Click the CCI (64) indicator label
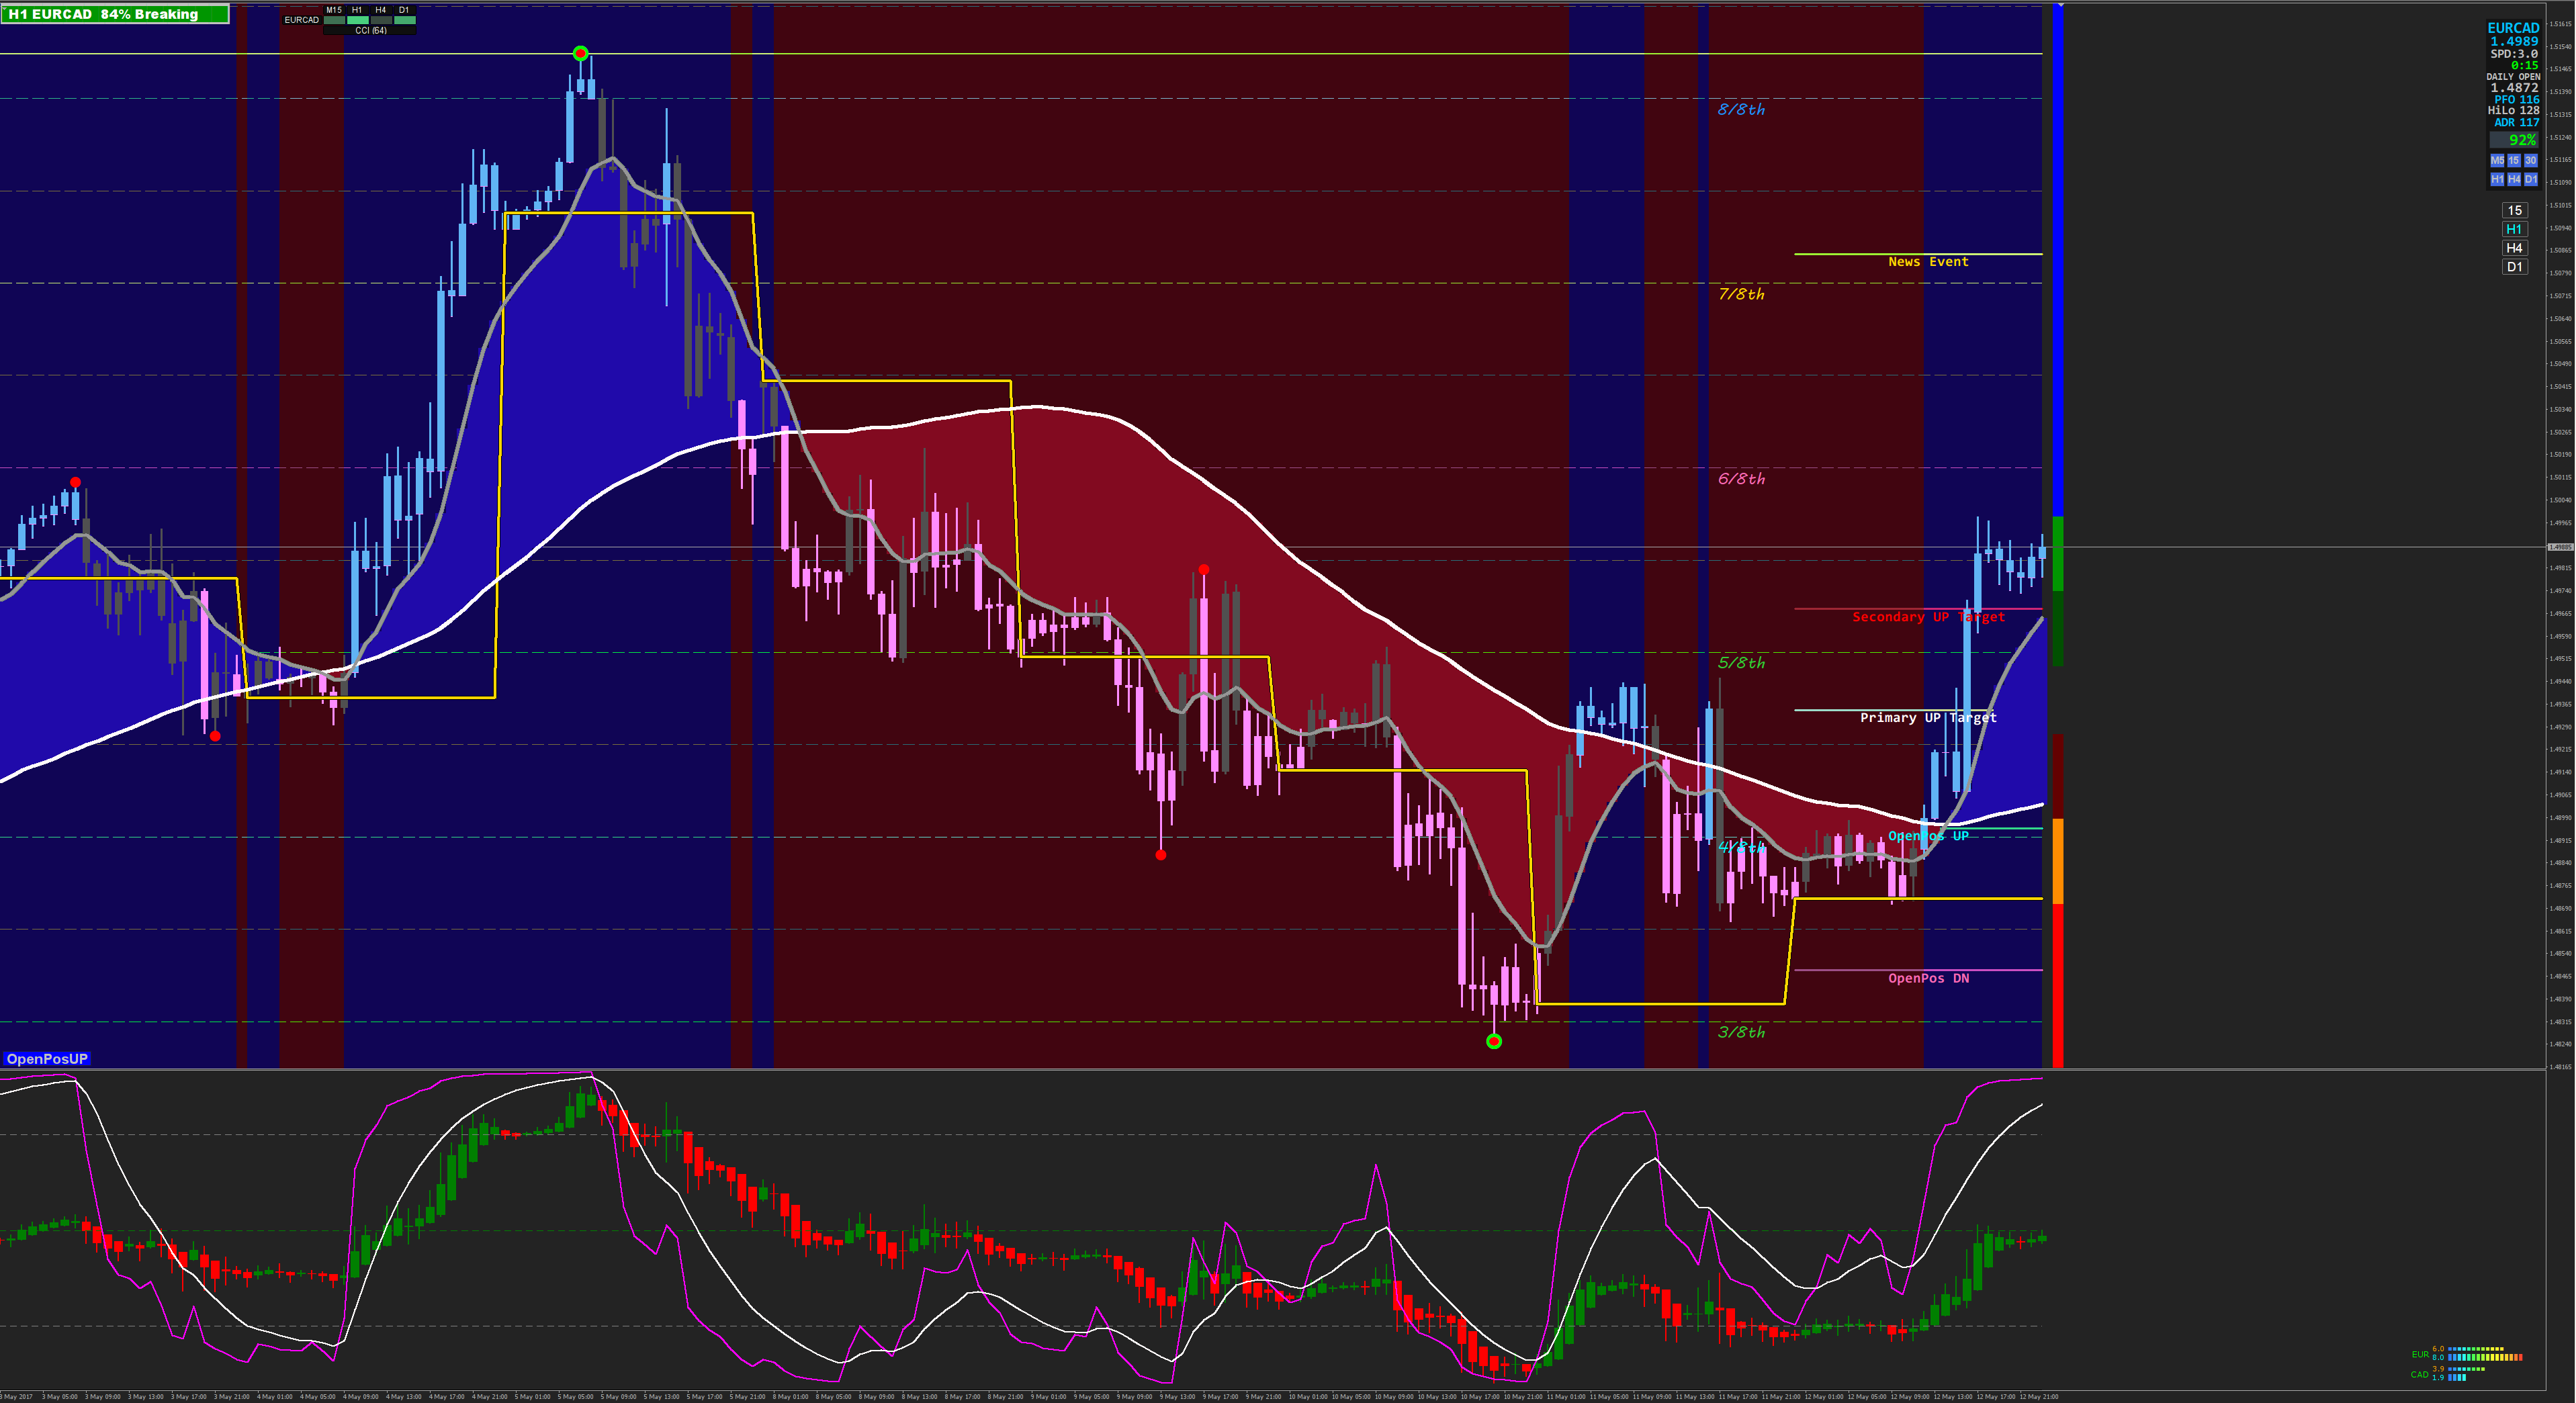The height and width of the screenshot is (1403, 2576). click(370, 31)
